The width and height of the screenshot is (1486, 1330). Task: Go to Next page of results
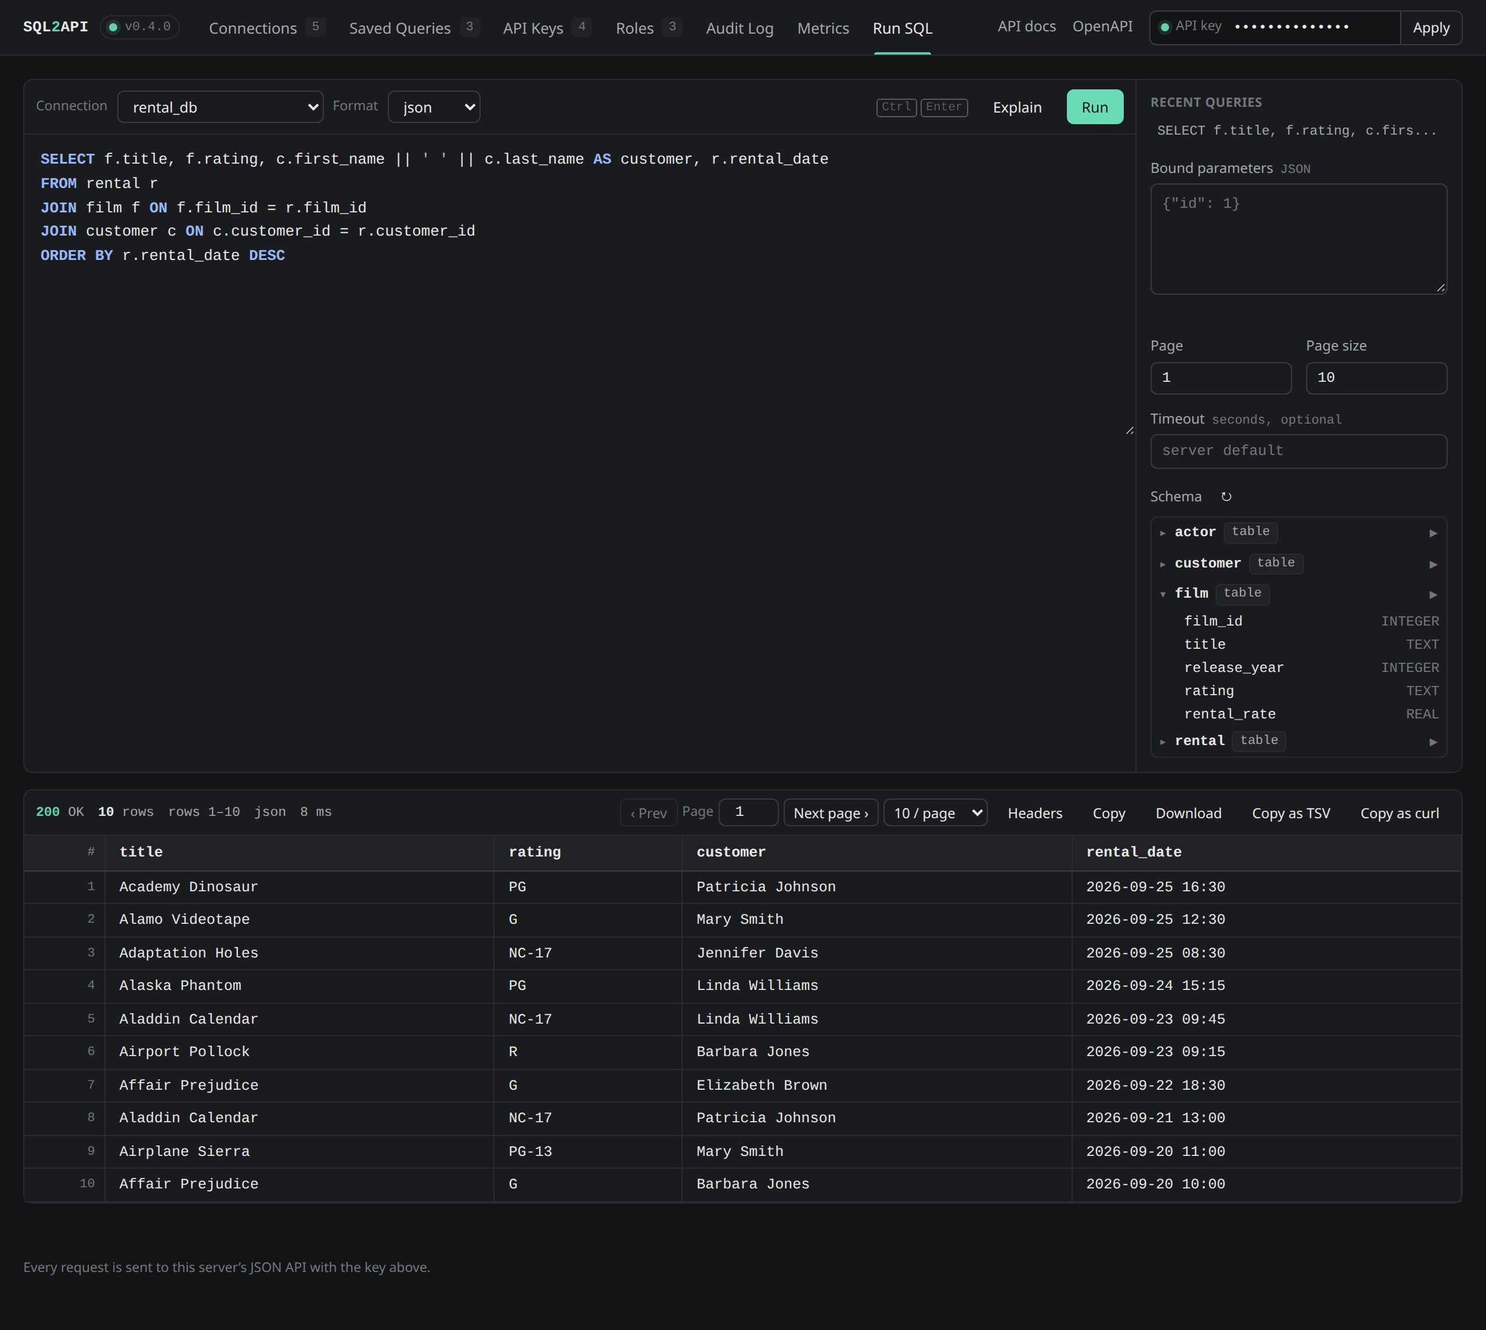point(830,812)
